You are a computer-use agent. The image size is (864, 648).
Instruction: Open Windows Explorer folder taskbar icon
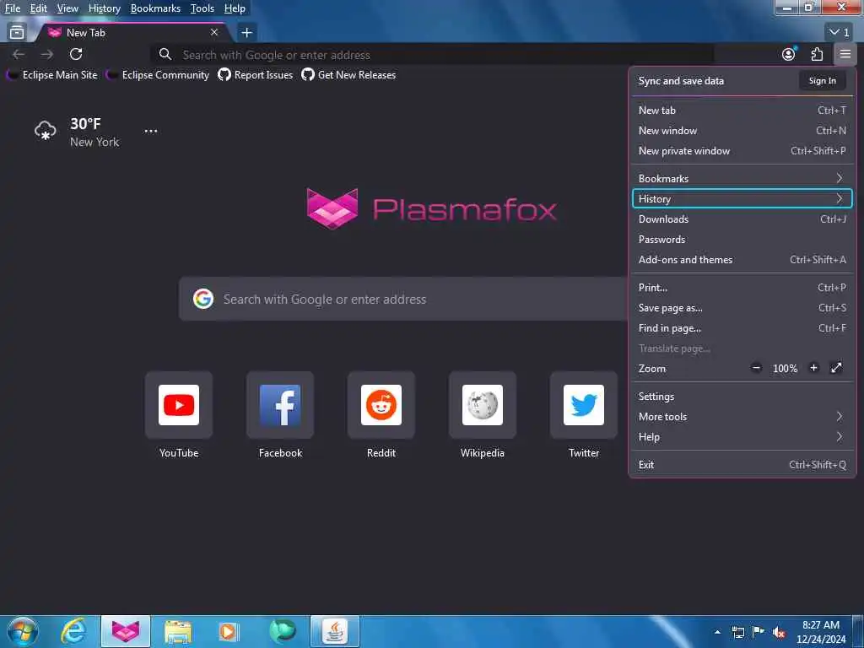tap(177, 631)
